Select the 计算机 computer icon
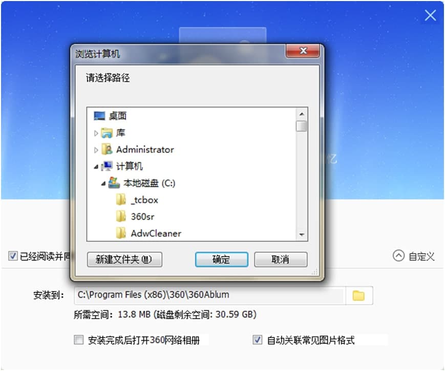The image size is (445, 371). (x=107, y=166)
